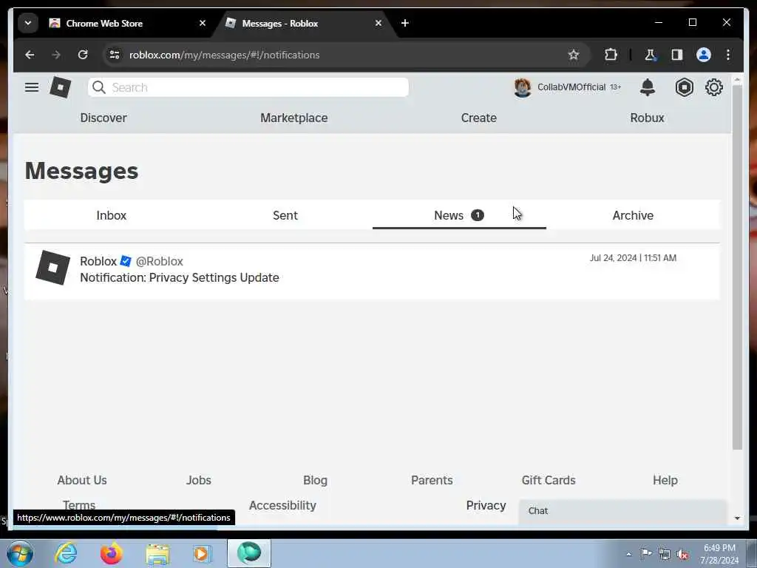Click the CollabVMOfficial avatar picture

523,87
